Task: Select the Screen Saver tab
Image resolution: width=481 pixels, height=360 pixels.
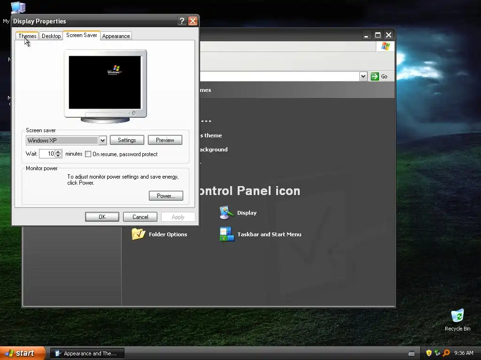Action: 82,35
